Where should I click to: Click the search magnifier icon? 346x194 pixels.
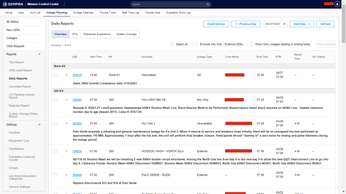[x=208, y=4]
